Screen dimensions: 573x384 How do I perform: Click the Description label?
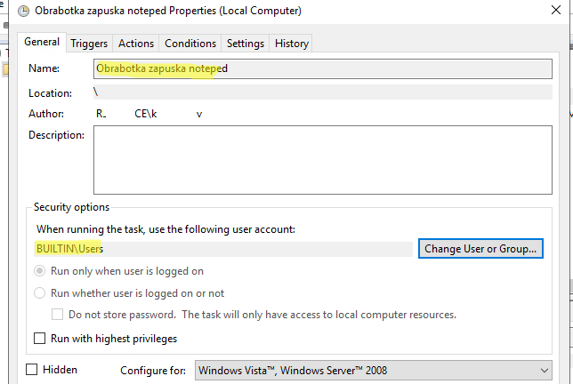pos(56,135)
